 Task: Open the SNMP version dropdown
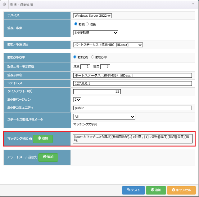pyautogui.click(x=77, y=99)
